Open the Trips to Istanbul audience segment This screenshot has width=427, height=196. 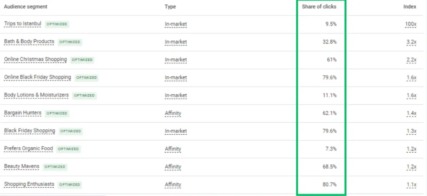click(x=23, y=24)
